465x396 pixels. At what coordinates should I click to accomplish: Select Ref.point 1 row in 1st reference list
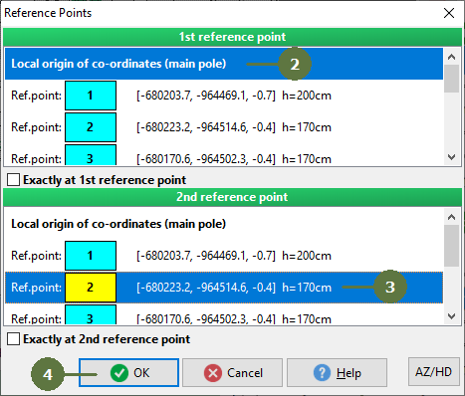coord(224,96)
